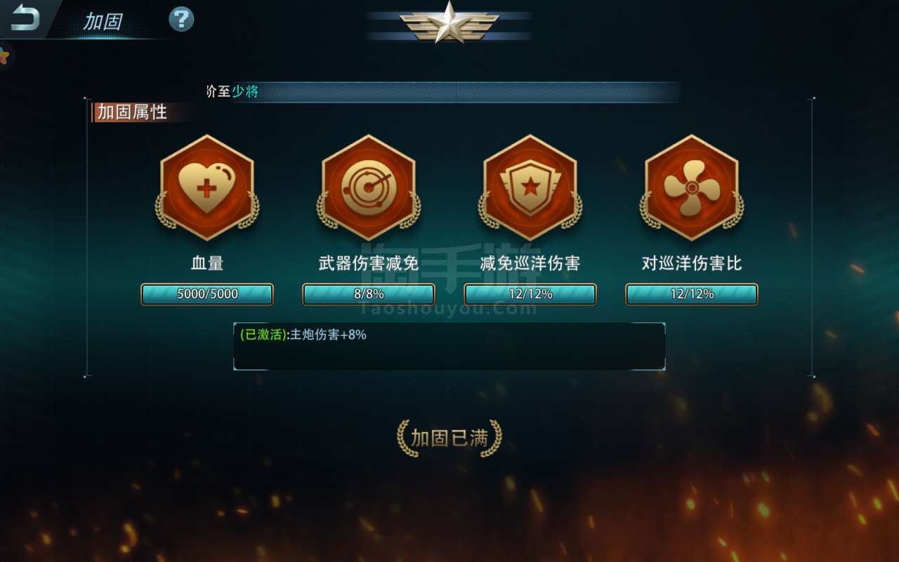Click the rank progress bar at top
The image size is (899, 562).
coord(444,92)
